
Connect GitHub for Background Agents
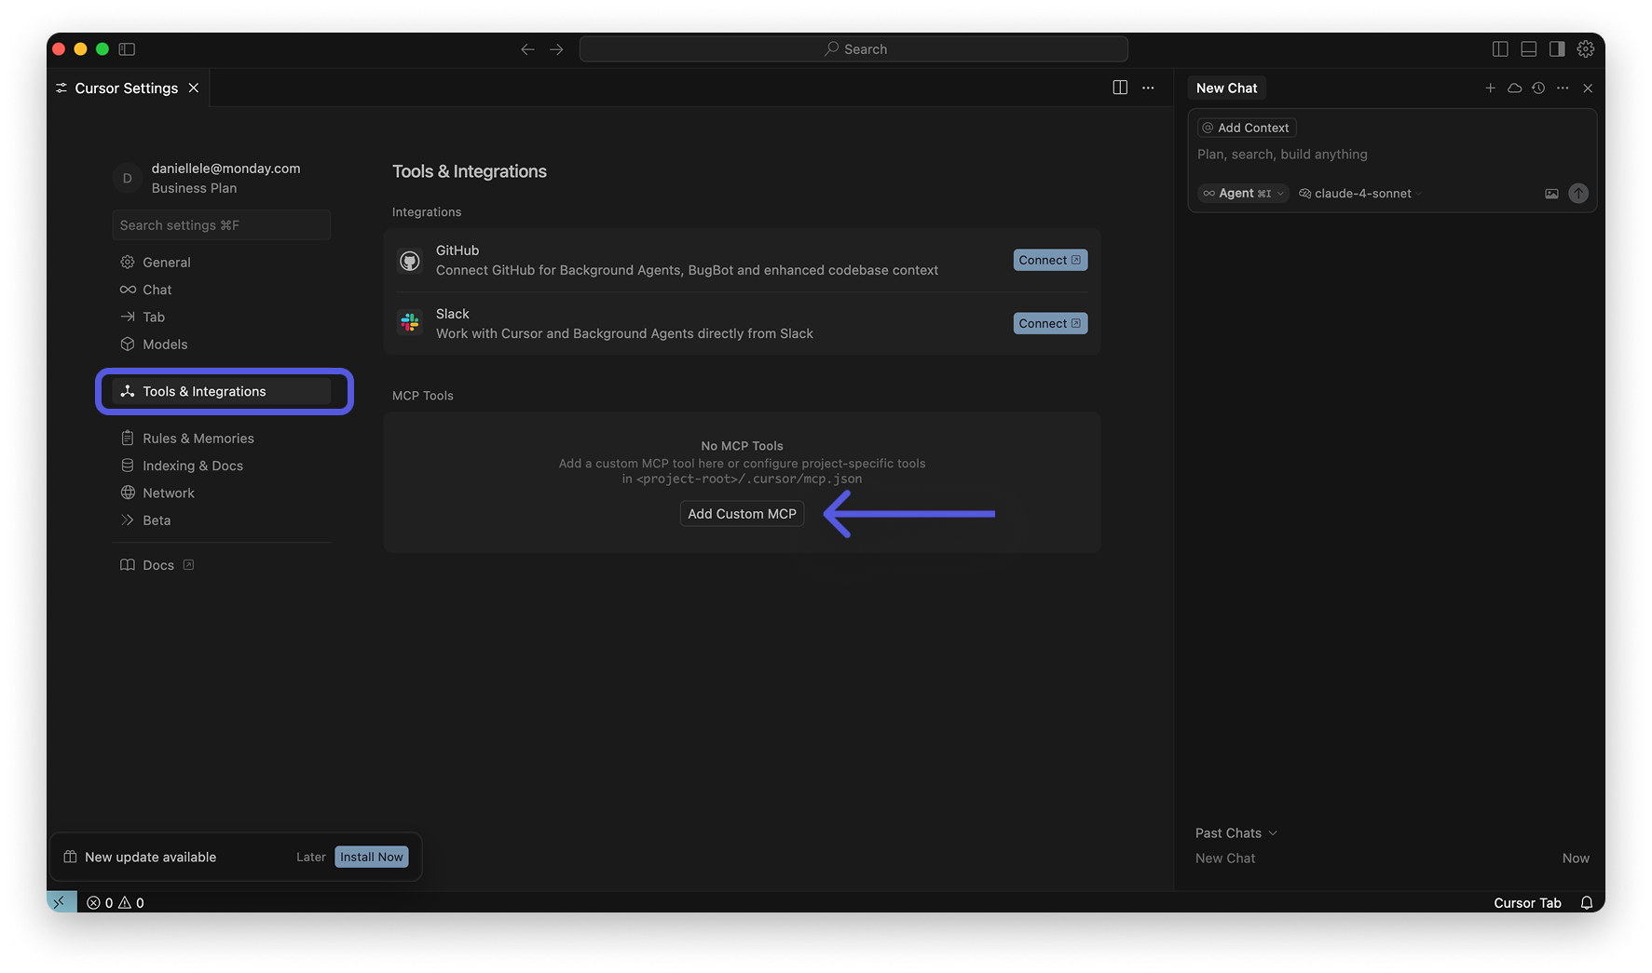click(x=1049, y=260)
